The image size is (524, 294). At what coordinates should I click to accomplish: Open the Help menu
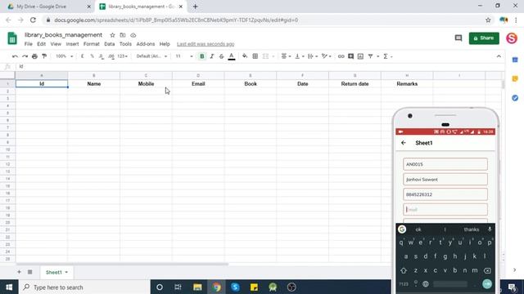(x=165, y=44)
